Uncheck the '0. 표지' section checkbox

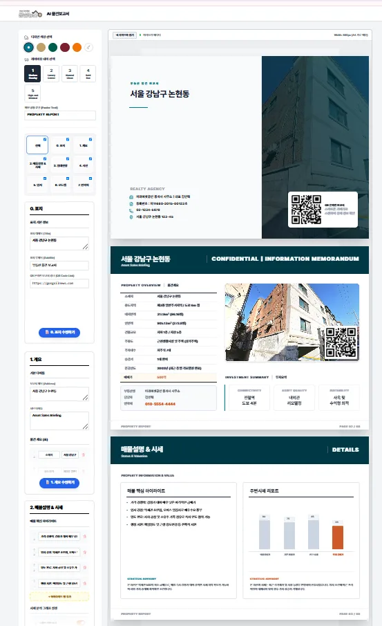(68, 139)
